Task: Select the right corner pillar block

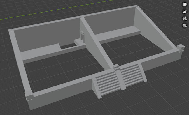Action: click(181, 48)
